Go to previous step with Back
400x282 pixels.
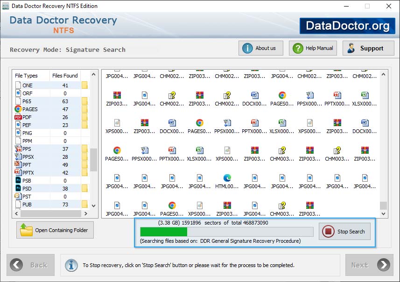pos(31,265)
